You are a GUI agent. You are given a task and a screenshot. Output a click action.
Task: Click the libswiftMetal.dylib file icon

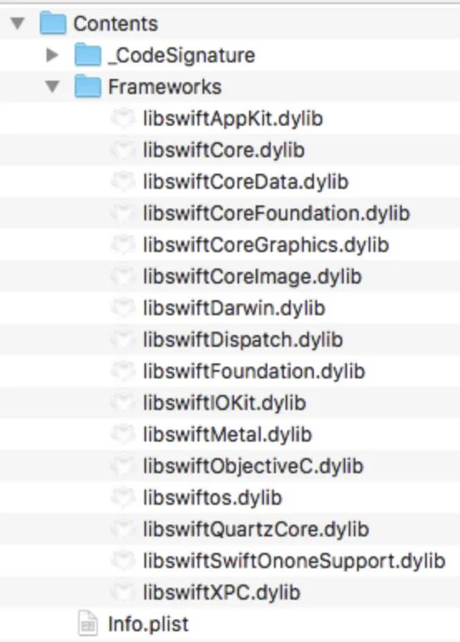tap(123, 434)
